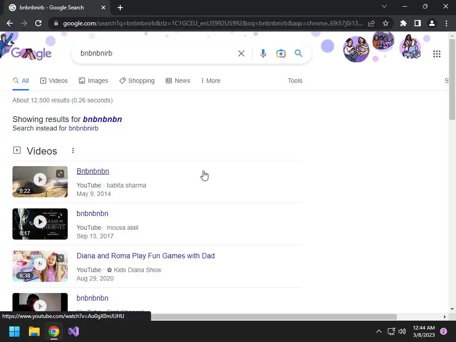The height and width of the screenshot is (342, 456).
Task: Play the 0:17 Game of Thrones thumbnail
Action: click(x=40, y=222)
